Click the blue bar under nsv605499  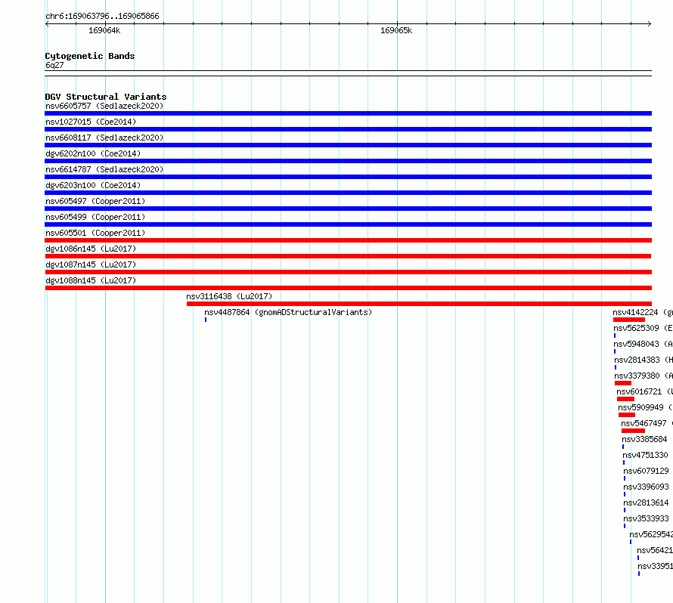pos(348,224)
